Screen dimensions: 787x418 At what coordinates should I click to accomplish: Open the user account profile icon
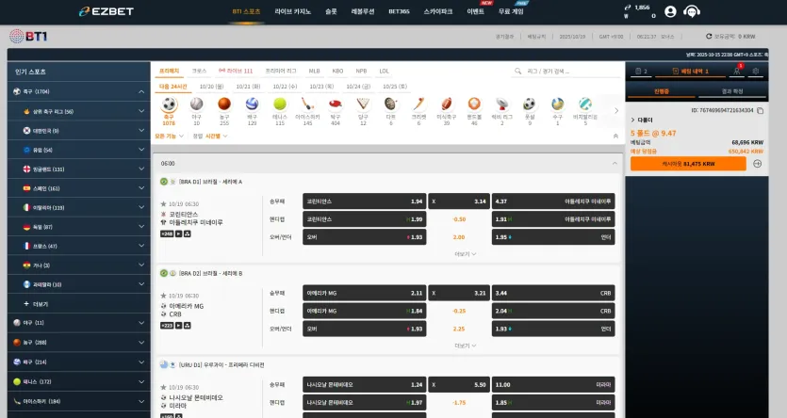670,11
